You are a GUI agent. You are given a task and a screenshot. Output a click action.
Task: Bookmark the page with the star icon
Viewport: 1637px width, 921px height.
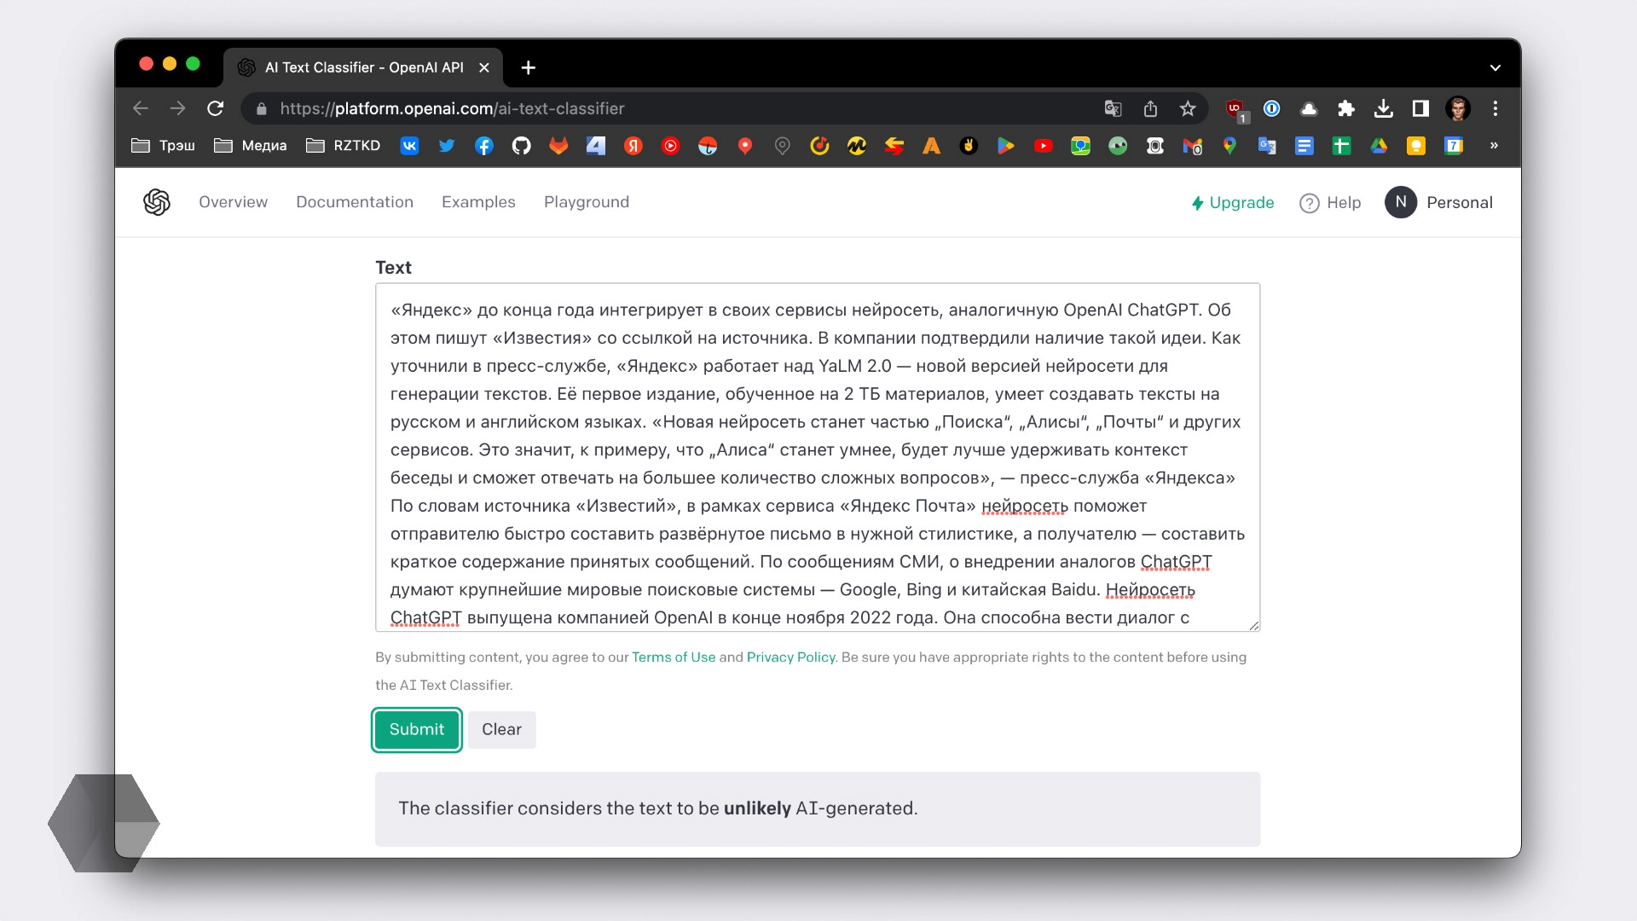click(1188, 109)
